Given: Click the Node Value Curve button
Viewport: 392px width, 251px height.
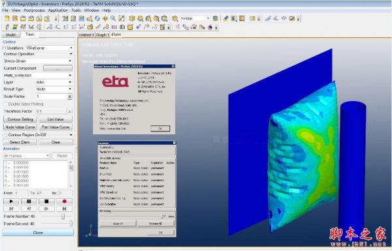Looking at the screenshot, I should coord(20,127).
